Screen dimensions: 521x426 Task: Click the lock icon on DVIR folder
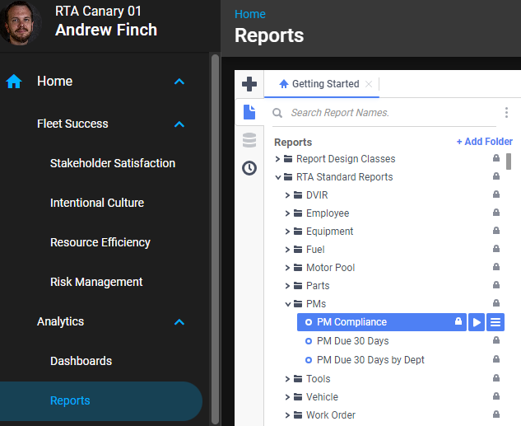coord(496,195)
